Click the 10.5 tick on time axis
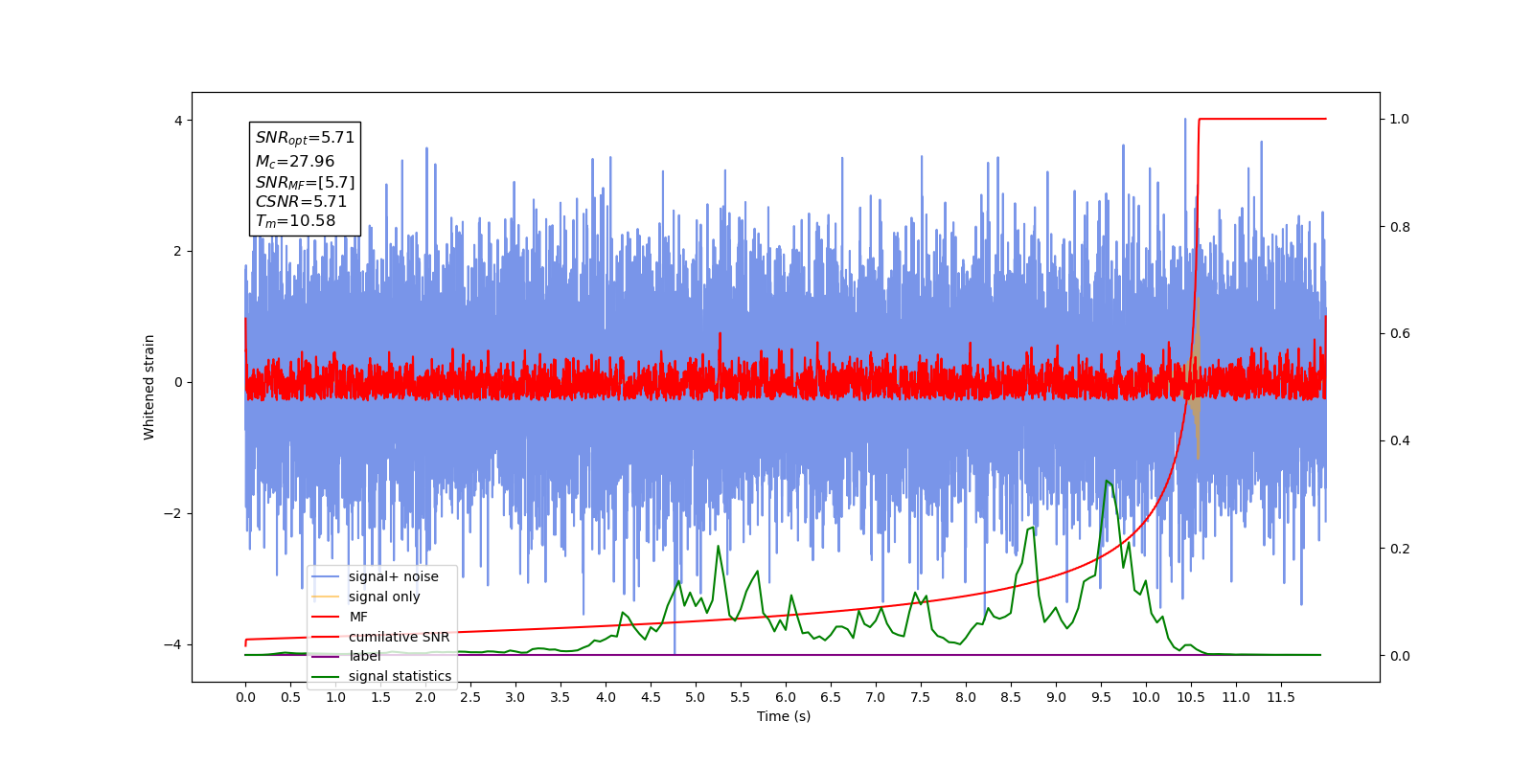 pos(1191,697)
